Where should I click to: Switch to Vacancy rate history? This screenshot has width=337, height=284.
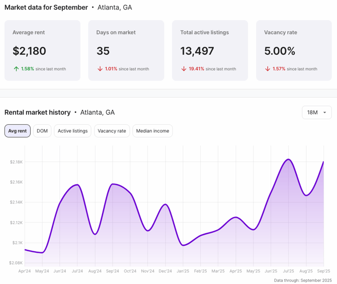click(x=112, y=131)
